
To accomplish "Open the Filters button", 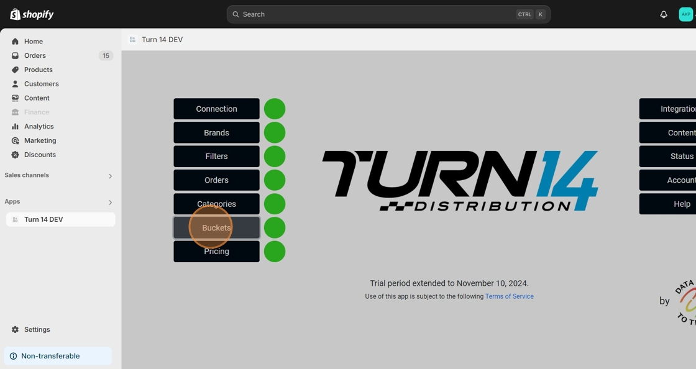I will (217, 156).
